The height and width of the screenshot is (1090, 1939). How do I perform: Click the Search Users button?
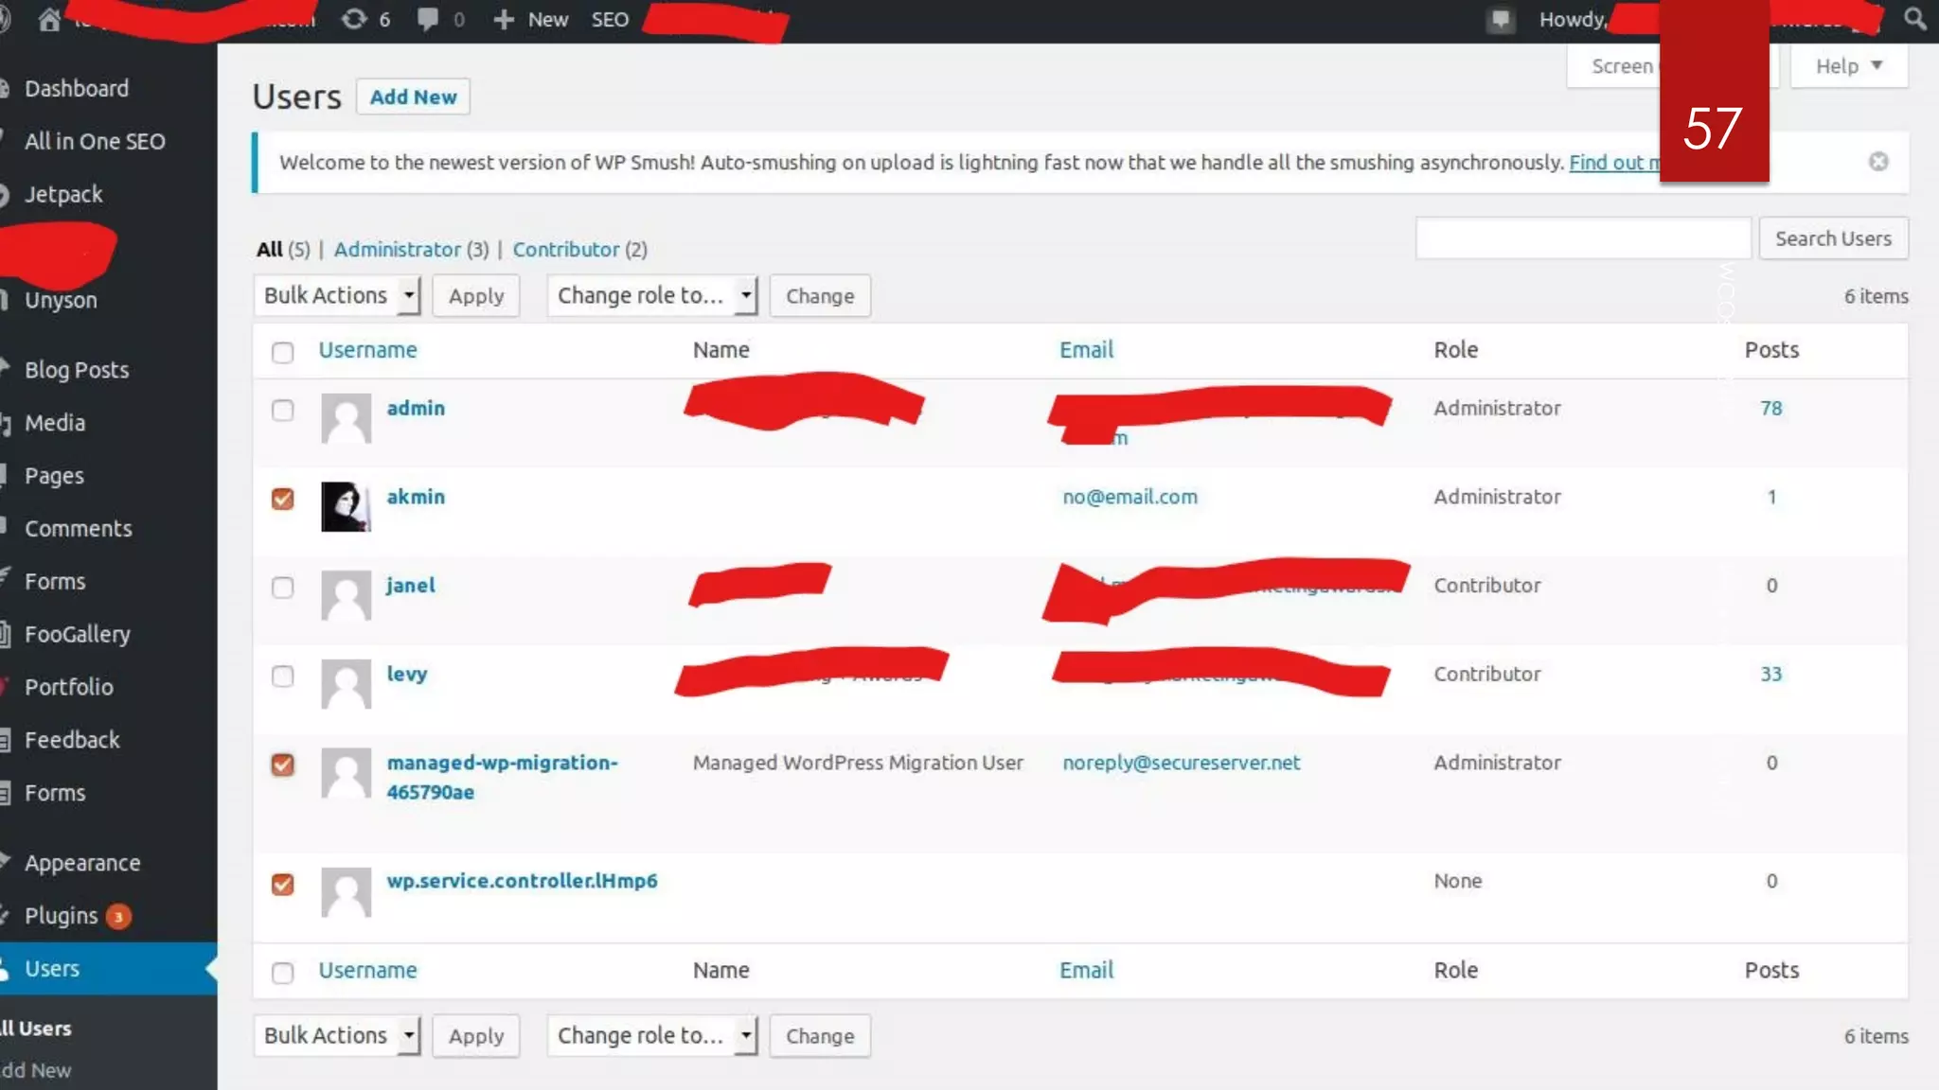pyautogui.click(x=1833, y=238)
